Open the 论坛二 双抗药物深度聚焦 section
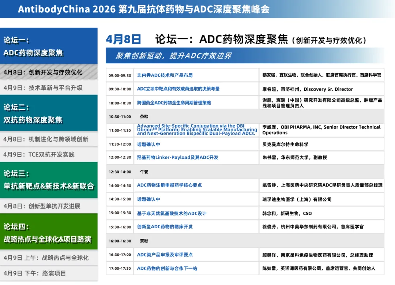This screenshot has height=285, width=395. click(x=49, y=113)
